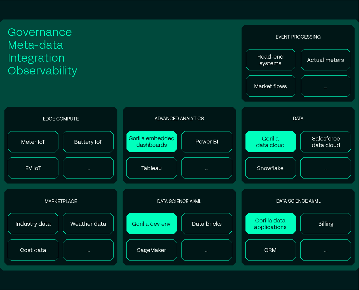Image resolution: width=359 pixels, height=290 pixels.
Task: Select the Power BI box
Action: coord(207,142)
